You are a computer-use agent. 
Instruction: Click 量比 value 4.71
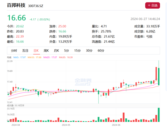104,26
